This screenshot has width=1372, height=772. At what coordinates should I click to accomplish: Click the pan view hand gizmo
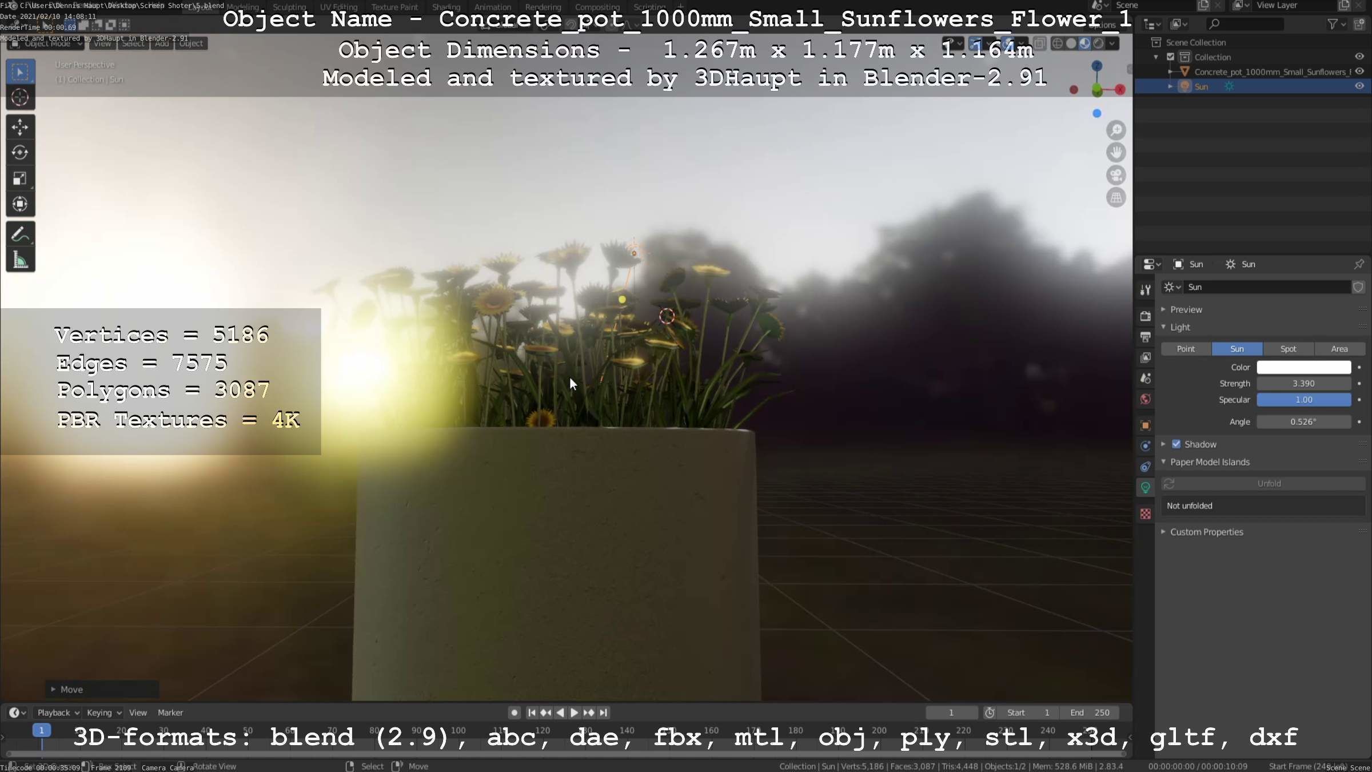pos(1116,153)
